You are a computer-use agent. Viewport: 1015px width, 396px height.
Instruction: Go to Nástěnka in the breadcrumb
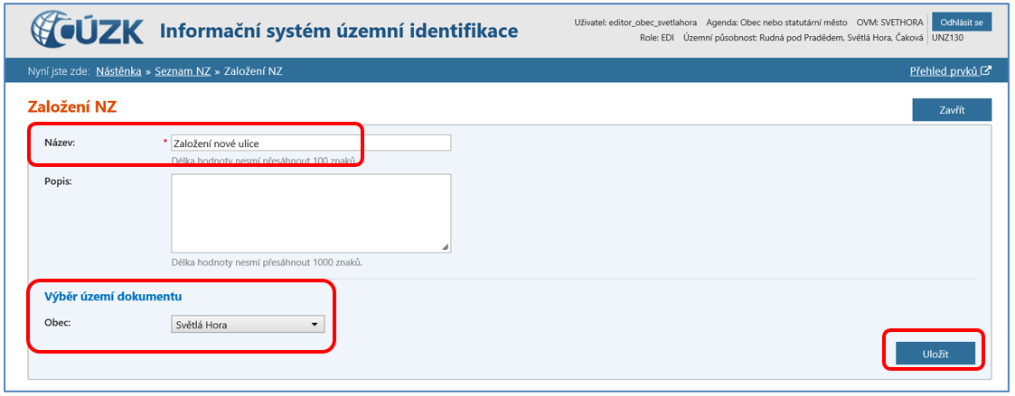pyautogui.click(x=118, y=71)
